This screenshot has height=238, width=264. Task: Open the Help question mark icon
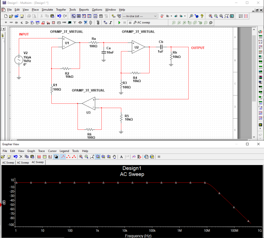click(x=202, y=16)
